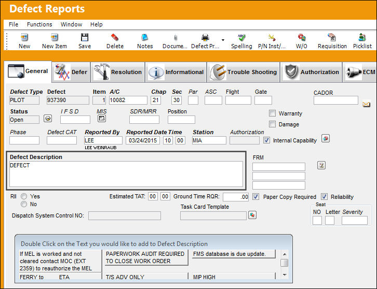Click the New toolbar icon
The image size is (377, 289).
[24, 37]
